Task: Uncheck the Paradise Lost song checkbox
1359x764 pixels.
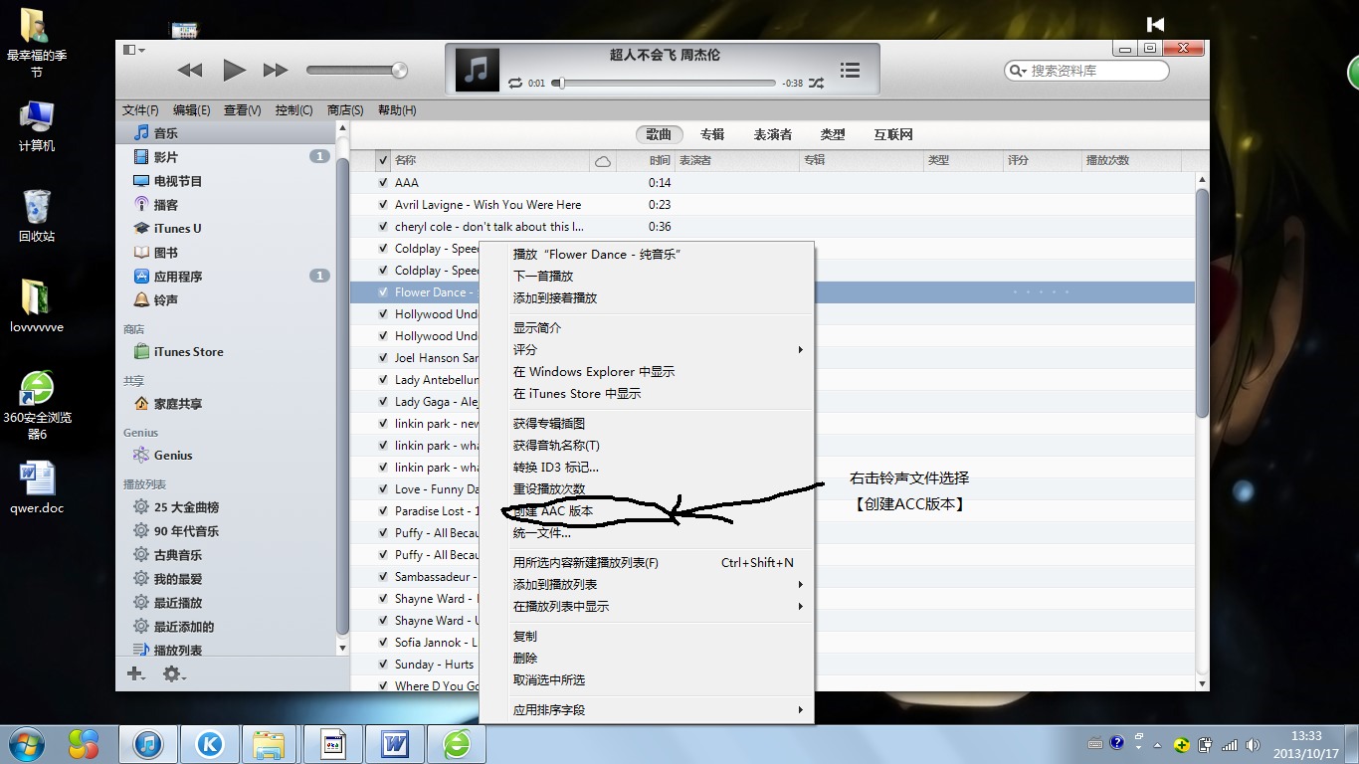Action: 383,511
